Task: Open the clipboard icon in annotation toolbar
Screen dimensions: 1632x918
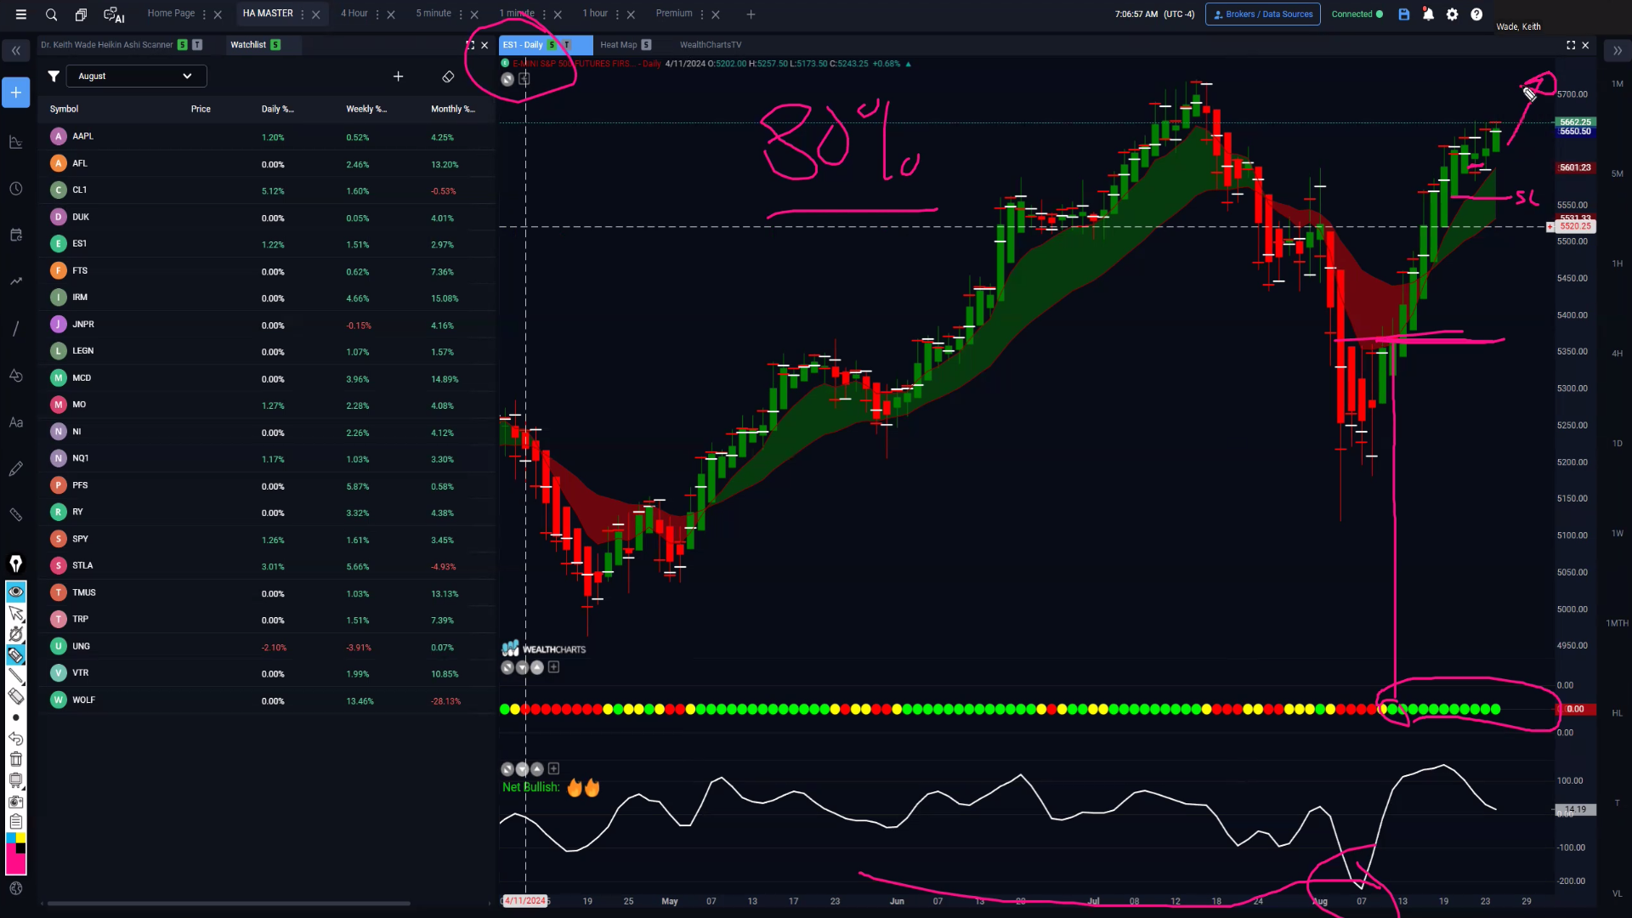Action: (x=16, y=822)
